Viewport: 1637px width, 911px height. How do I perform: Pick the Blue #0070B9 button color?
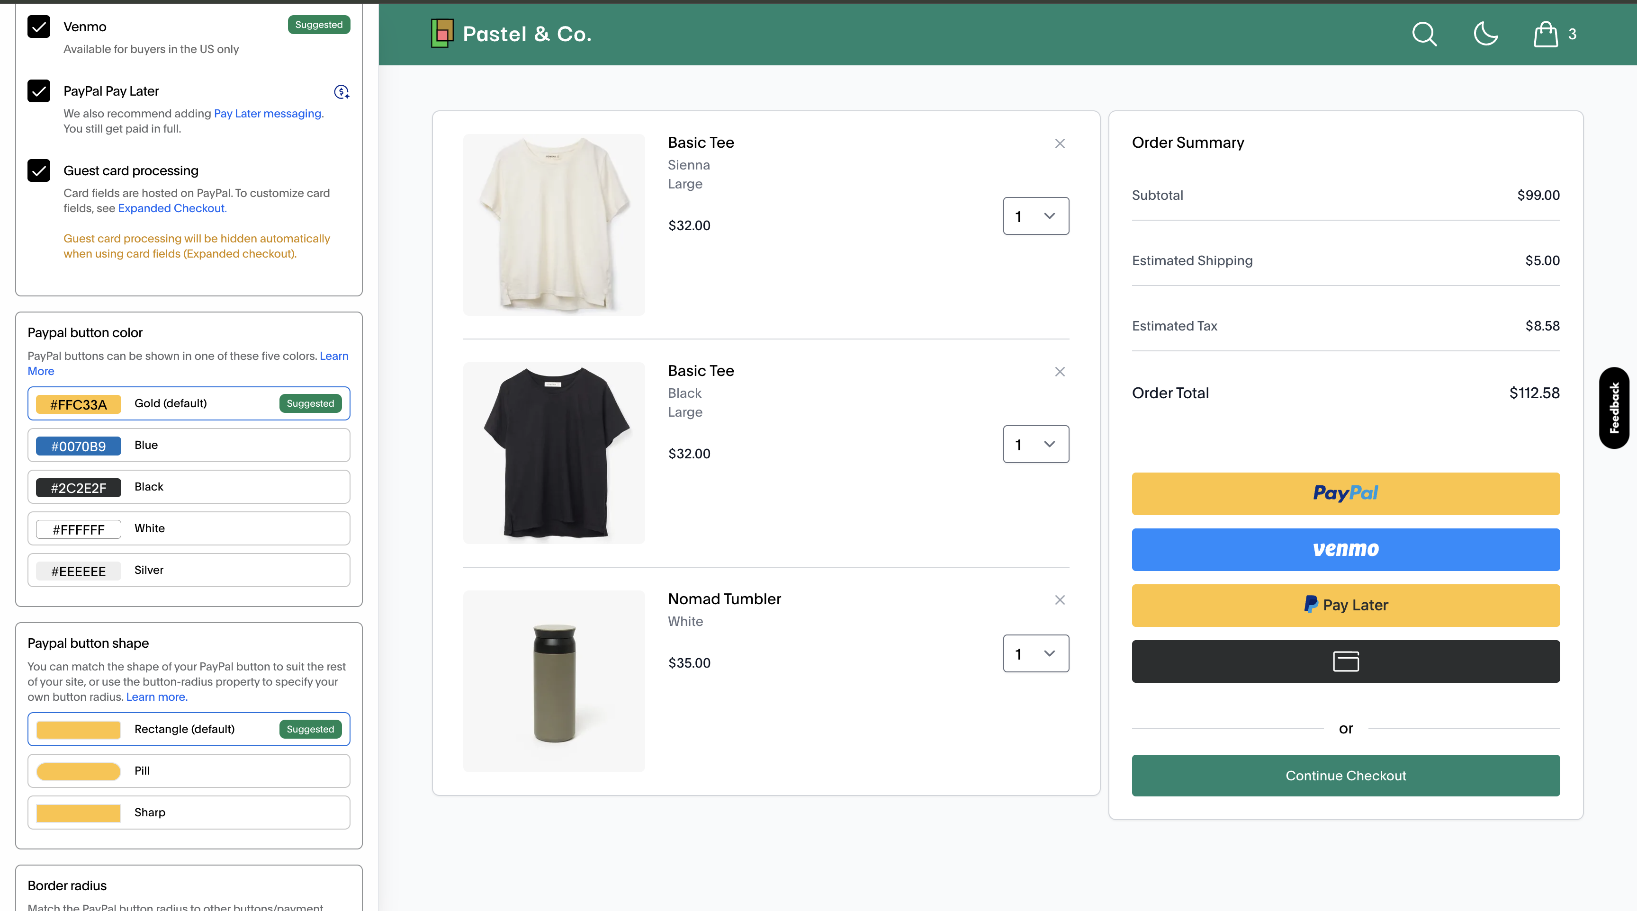[x=189, y=445]
